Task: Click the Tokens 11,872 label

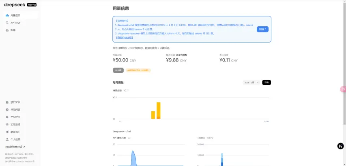Action: point(205,138)
